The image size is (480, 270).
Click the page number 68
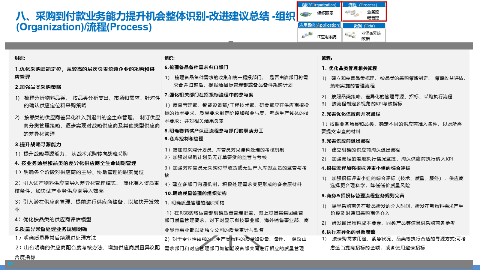(x=10, y=264)
